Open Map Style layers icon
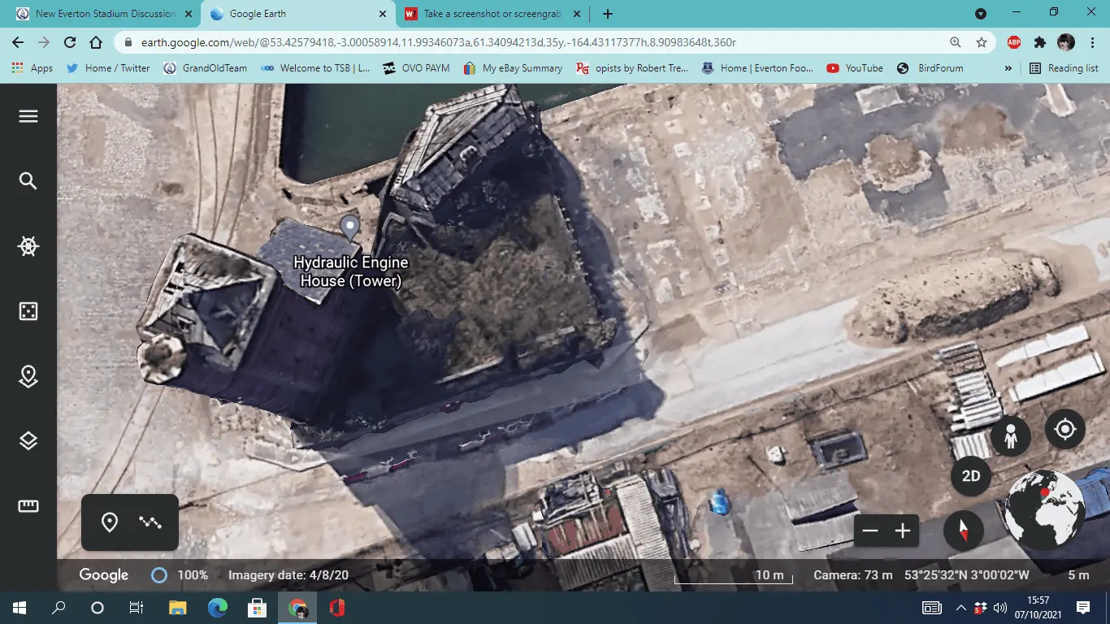 (28, 441)
